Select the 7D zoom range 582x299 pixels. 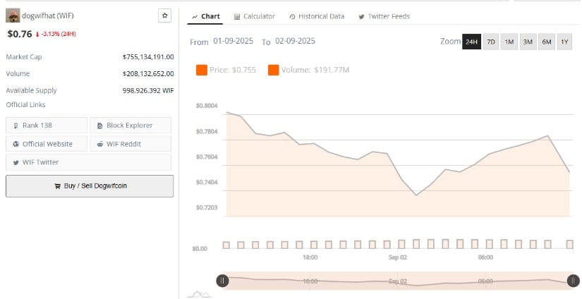[491, 42]
